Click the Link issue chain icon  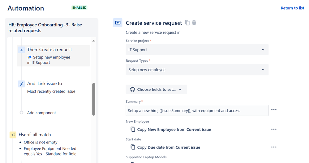pos(21,84)
